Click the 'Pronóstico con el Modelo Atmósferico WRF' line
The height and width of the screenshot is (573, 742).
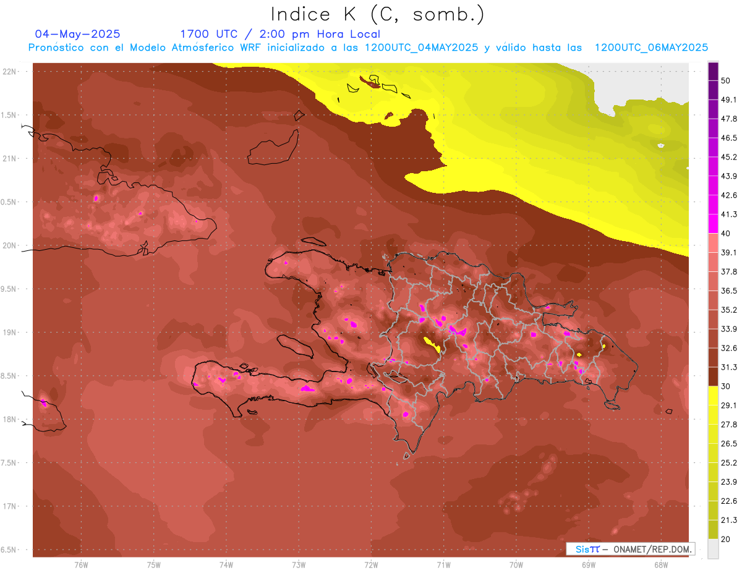367,48
